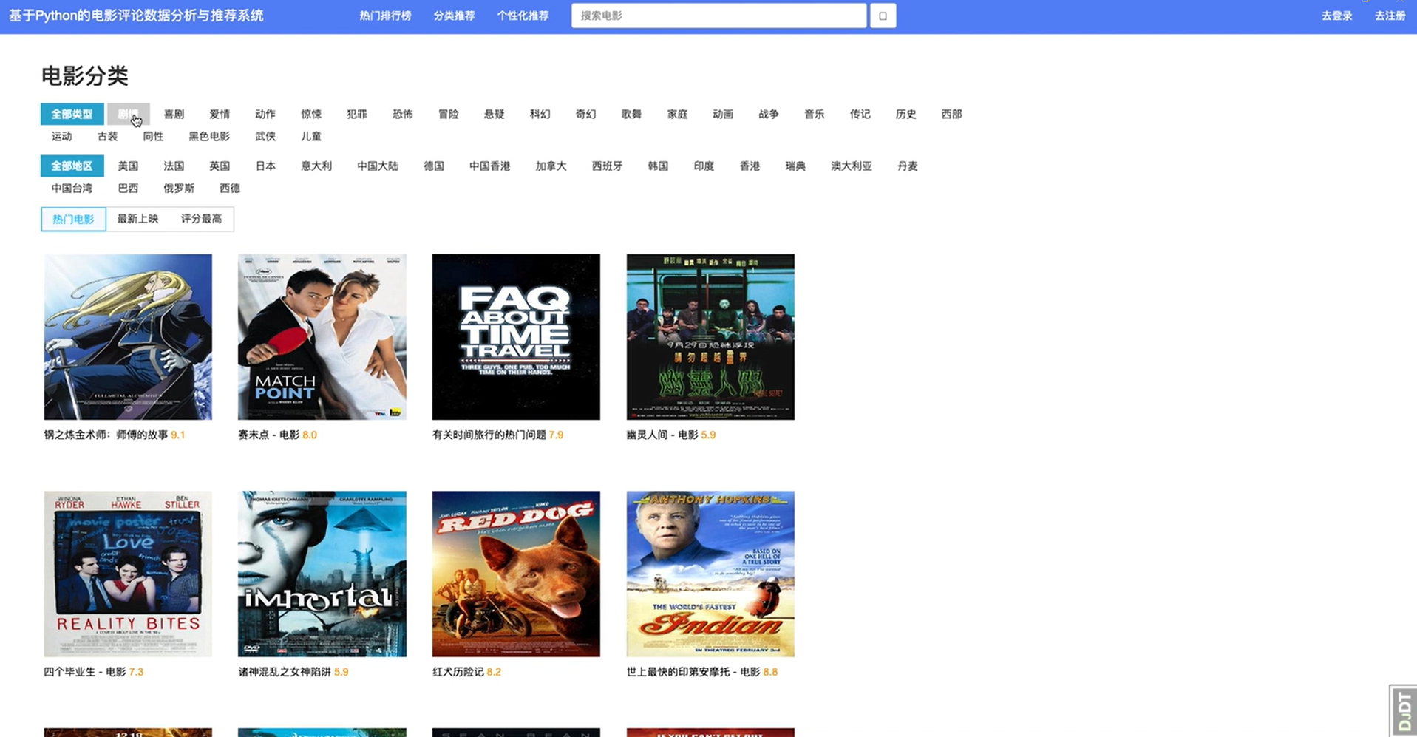Filter by 战争 genre
This screenshot has width=1417, height=737.
point(769,114)
